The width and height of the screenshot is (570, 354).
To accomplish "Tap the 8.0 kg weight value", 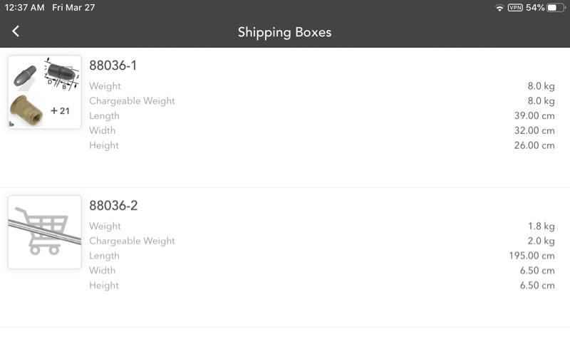I will click(x=541, y=86).
